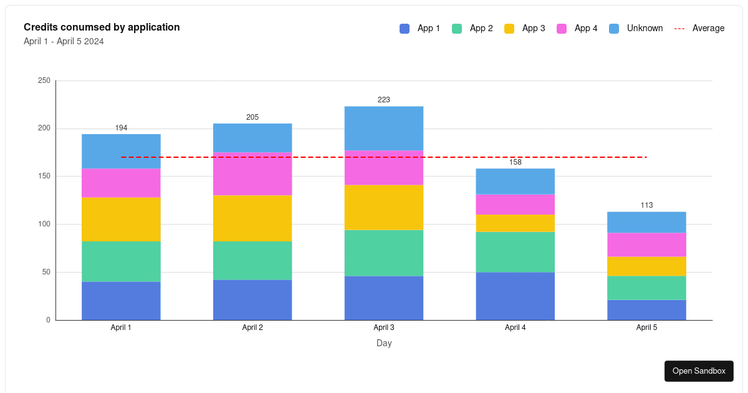Click the Open Sandbox button

[x=699, y=371]
